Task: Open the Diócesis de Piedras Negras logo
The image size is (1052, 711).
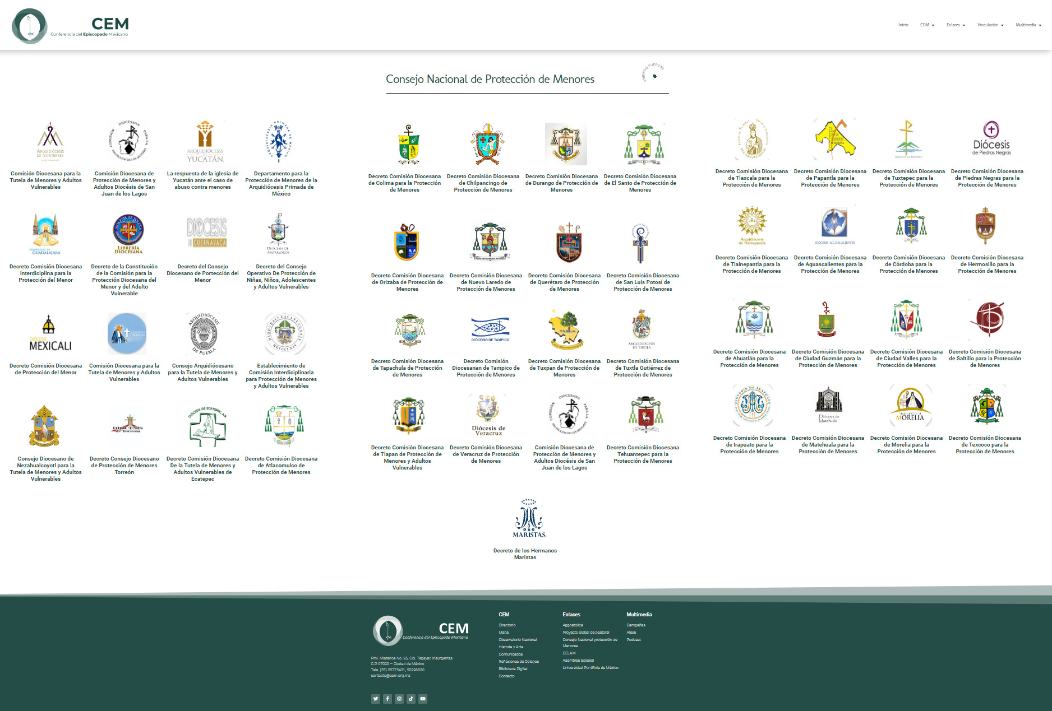Action: [991, 138]
